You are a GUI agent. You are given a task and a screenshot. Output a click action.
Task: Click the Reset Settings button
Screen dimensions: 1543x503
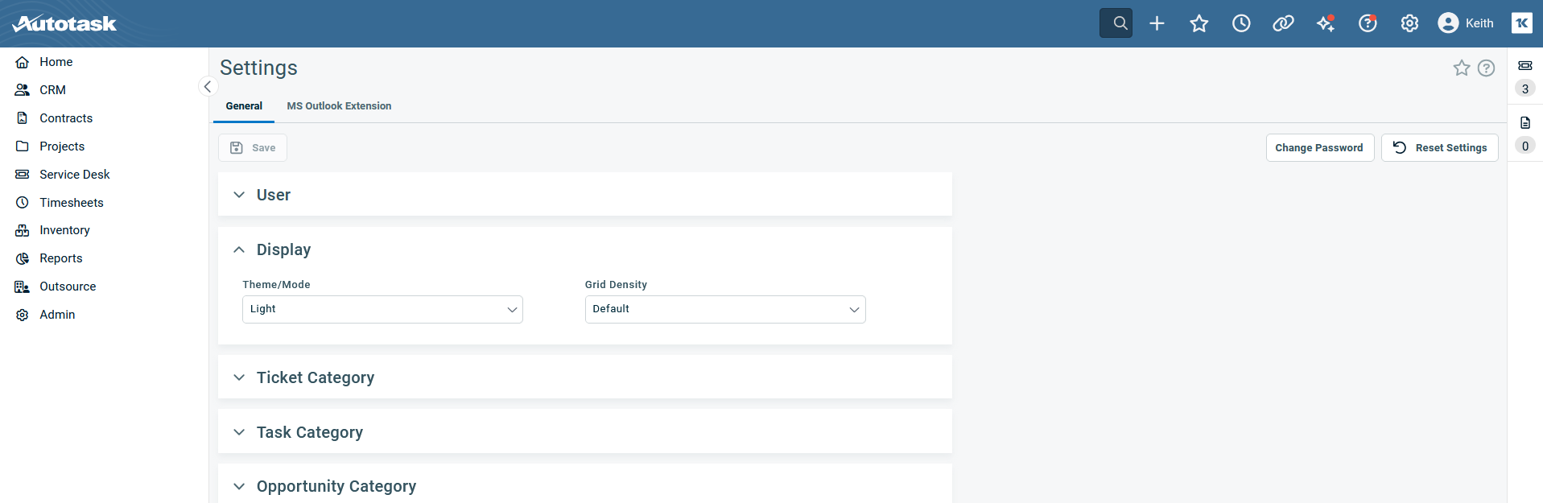pos(1439,148)
